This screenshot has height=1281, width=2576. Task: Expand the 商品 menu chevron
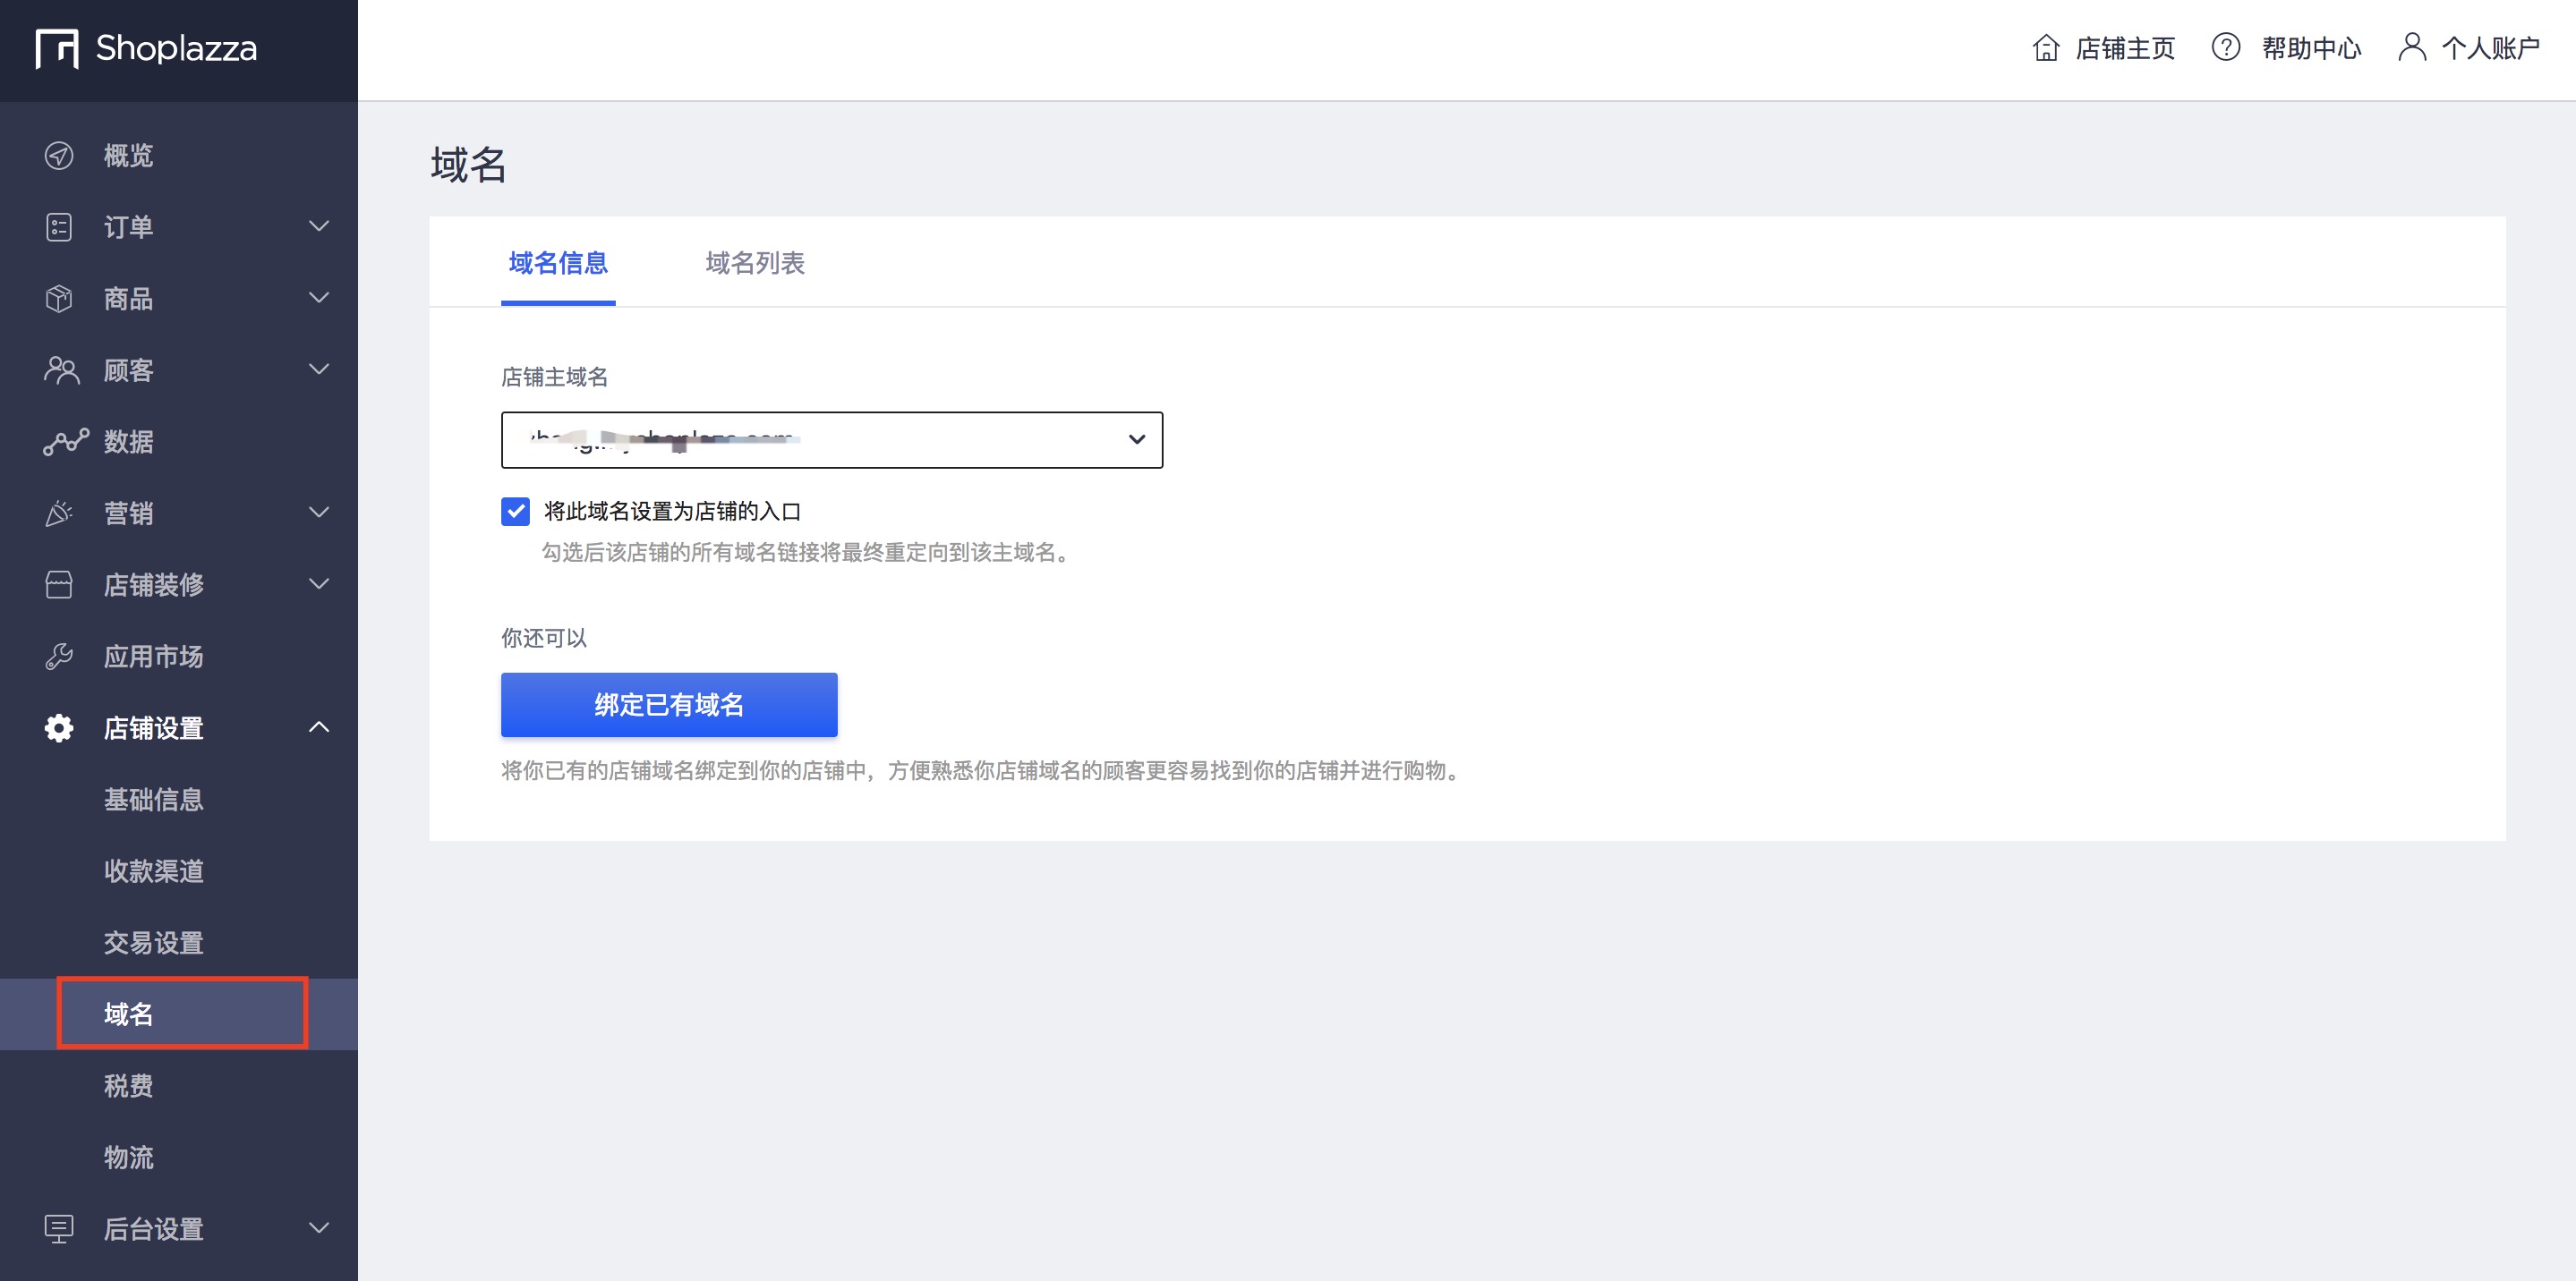pyautogui.click(x=319, y=298)
